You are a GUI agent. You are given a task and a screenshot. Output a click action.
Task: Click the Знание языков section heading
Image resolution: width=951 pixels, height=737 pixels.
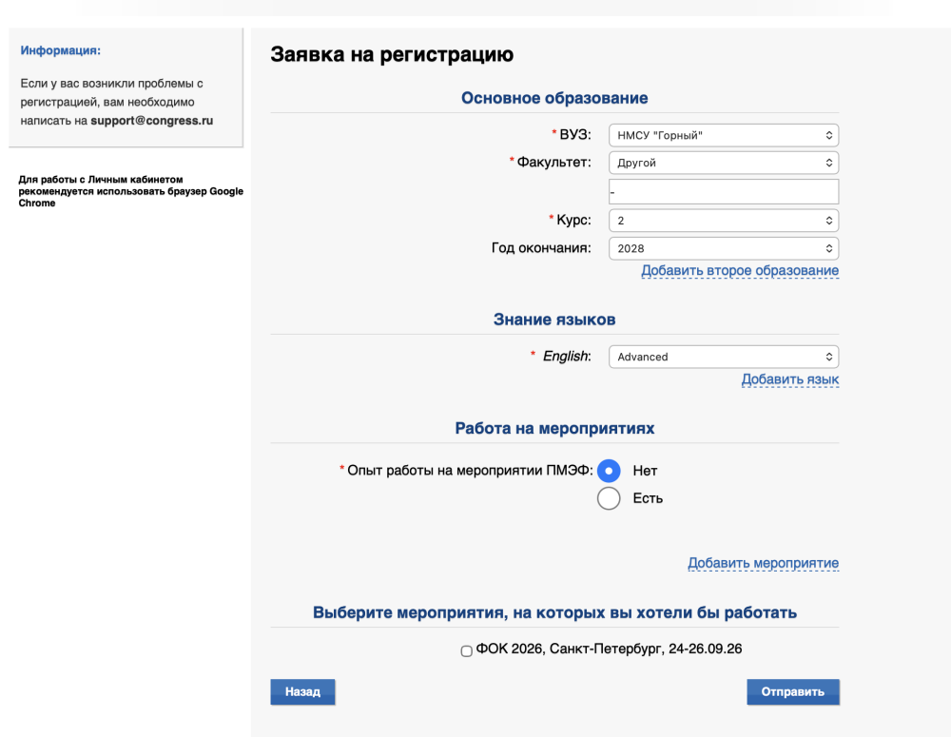(x=554, y=320)
